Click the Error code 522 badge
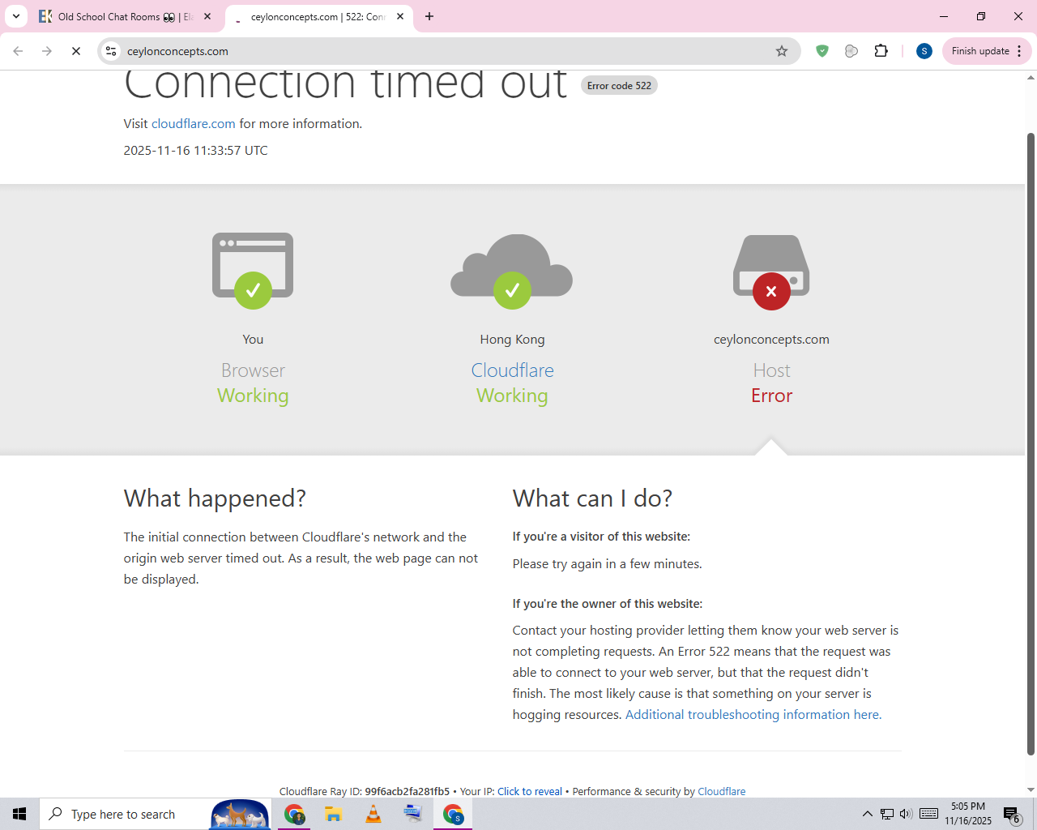Viewport: 1037px width, 830px height. pos(619,86)
